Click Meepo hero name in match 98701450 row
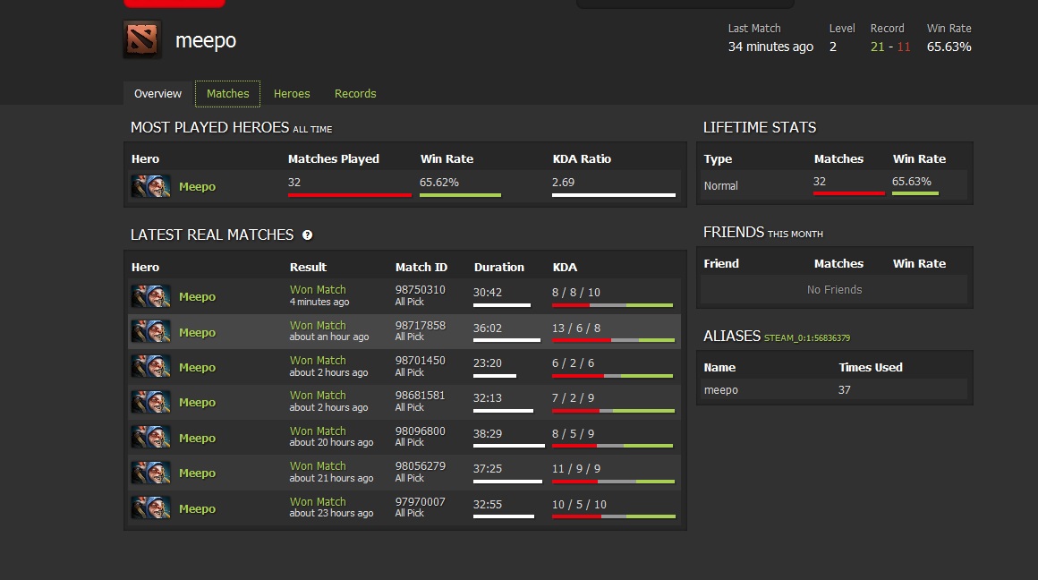This screenshot has height=580, width=1038. [x=197, y=368]
